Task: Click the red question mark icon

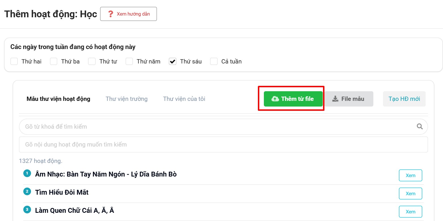Action: point(111,14)
